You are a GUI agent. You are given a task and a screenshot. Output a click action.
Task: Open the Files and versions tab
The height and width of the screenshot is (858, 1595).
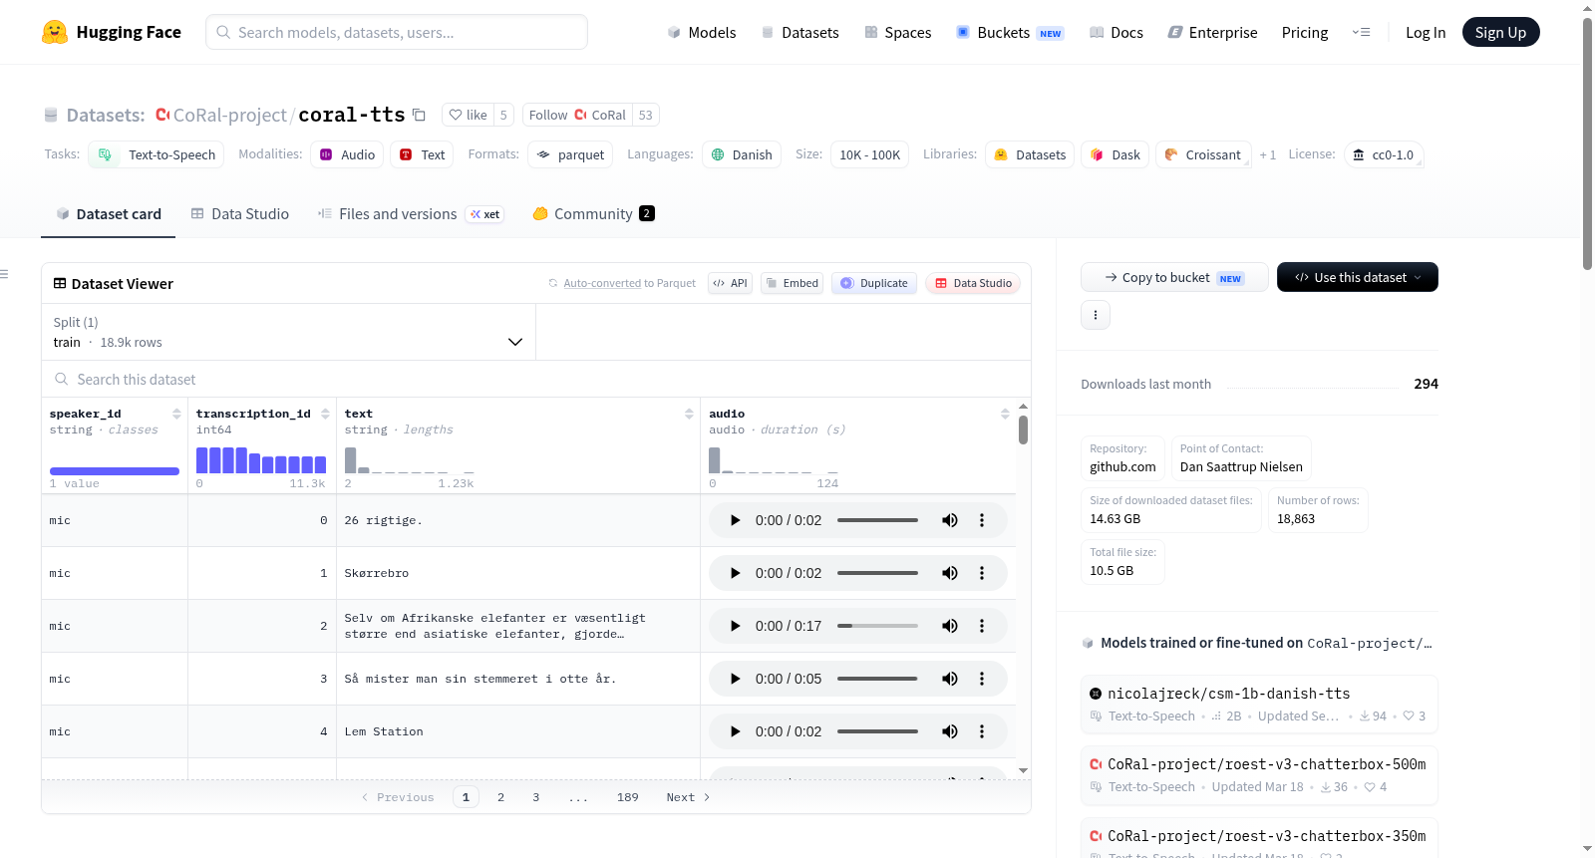[x=411, y=213]
